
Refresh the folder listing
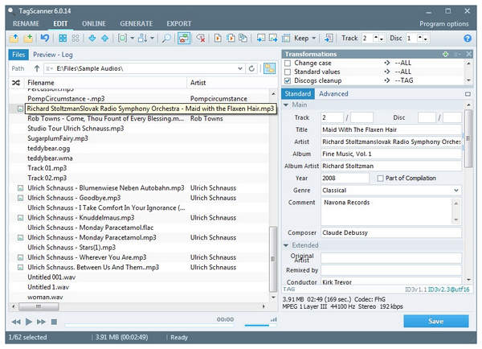251,68
